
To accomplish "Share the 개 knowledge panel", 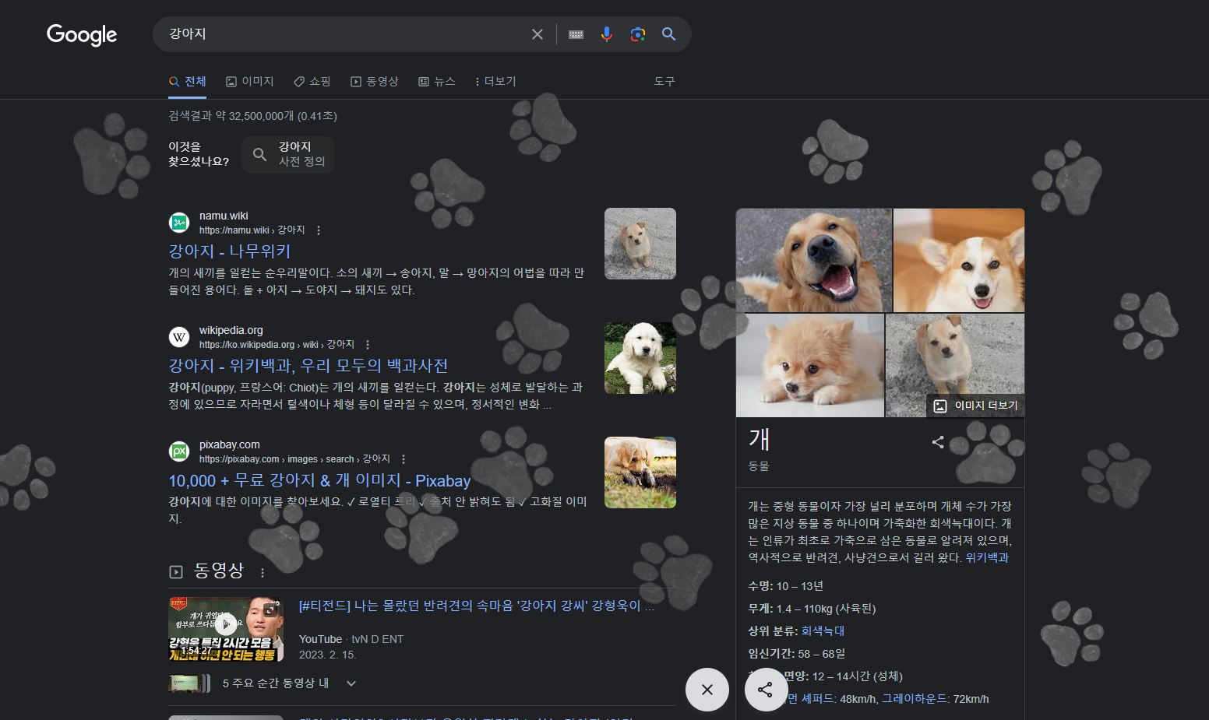I will tap(938, 442).
